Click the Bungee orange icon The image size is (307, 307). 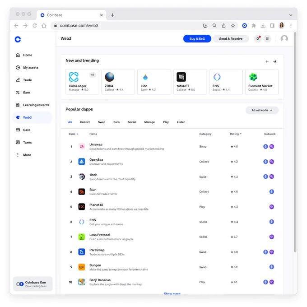pyautogui.click(x=82, y=267)
